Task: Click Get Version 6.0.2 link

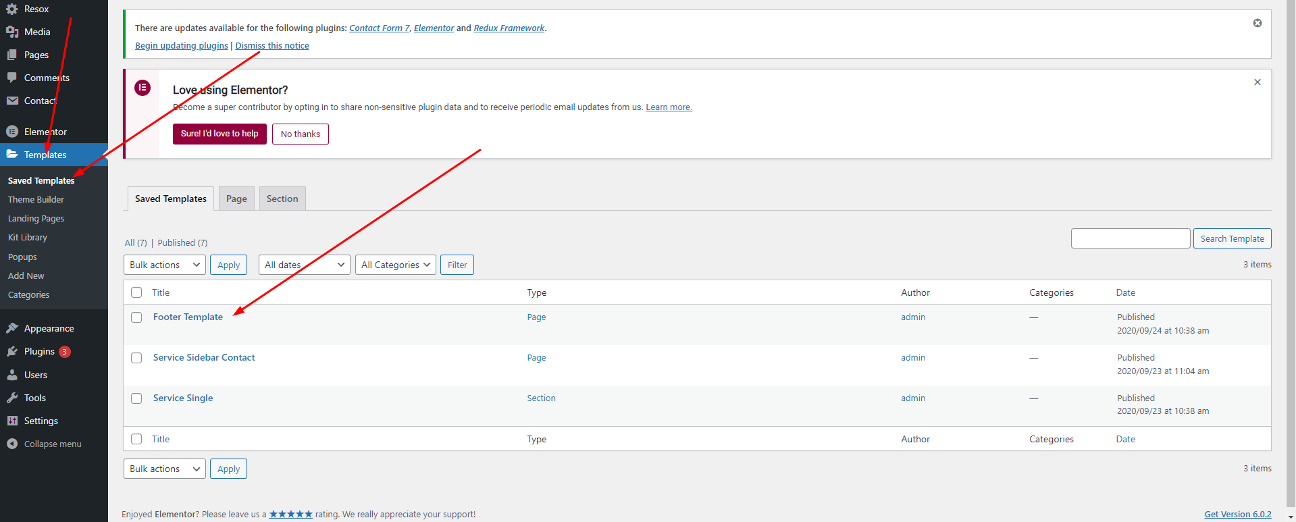Action: 1238,514
